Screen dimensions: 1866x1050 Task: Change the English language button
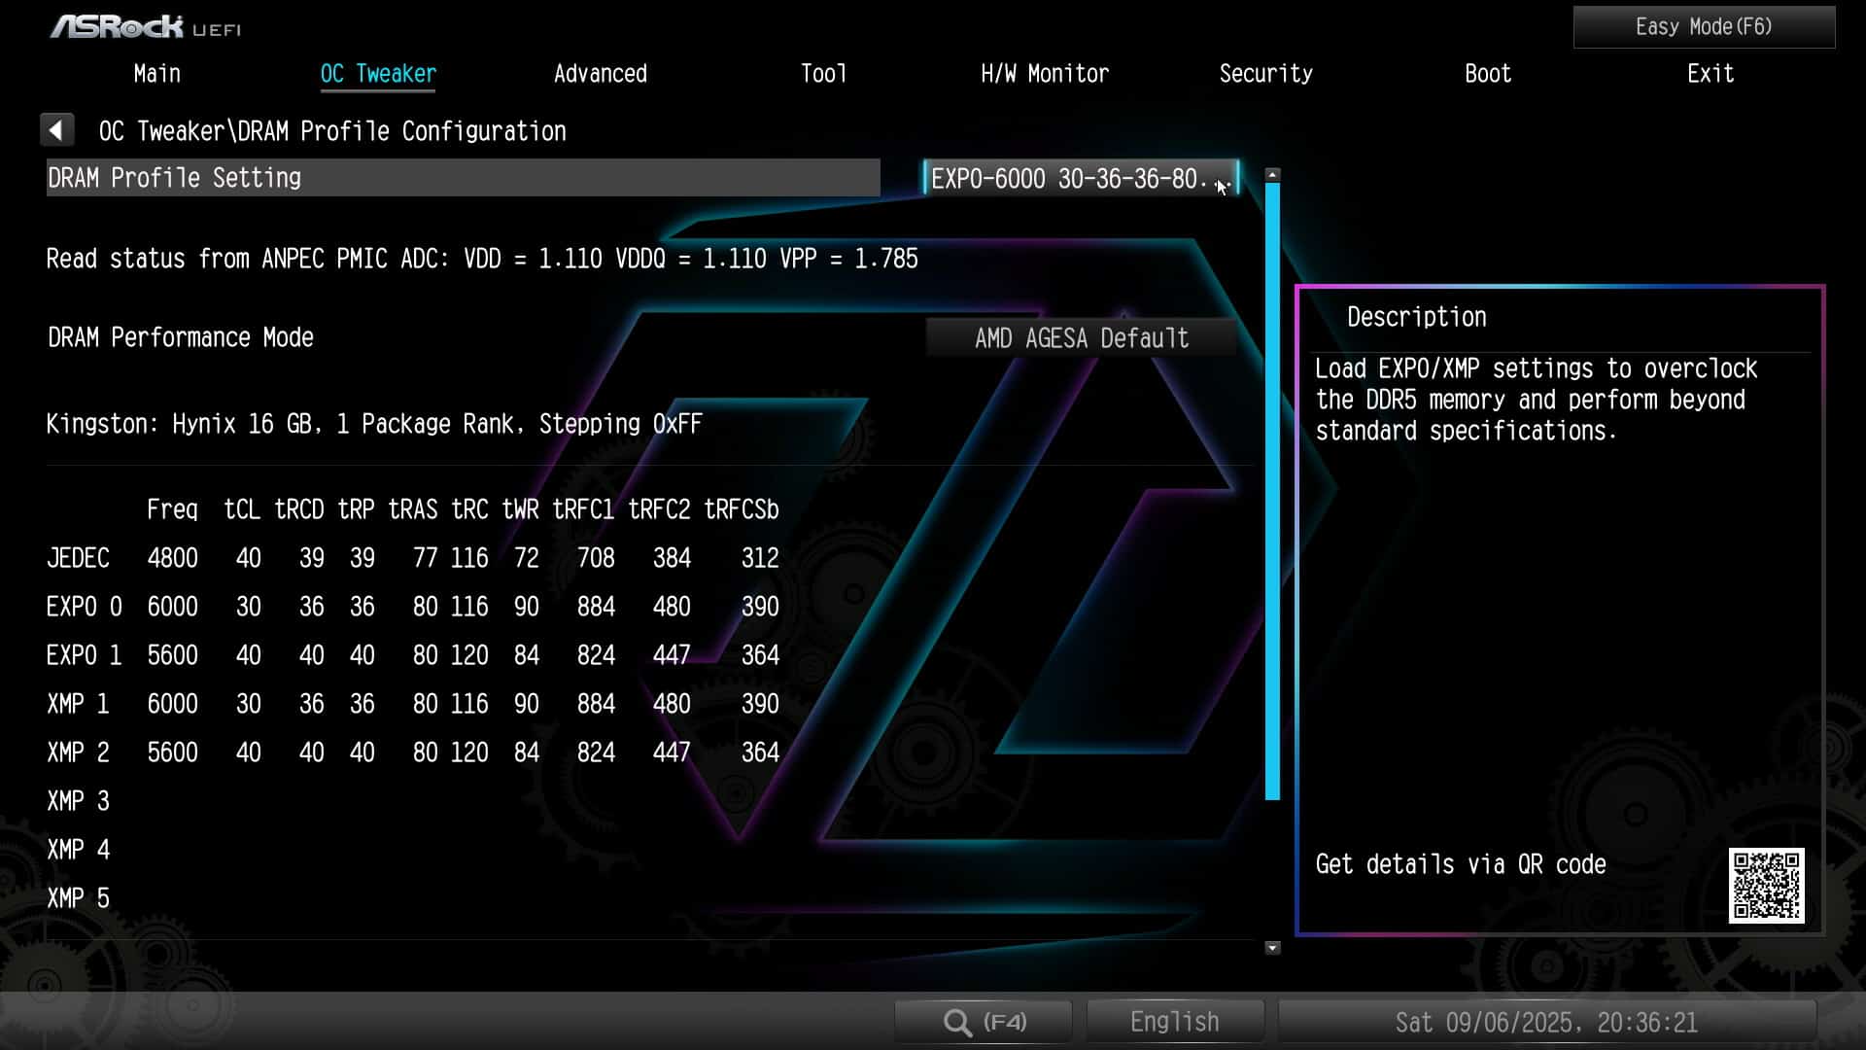(1174, 1022)
